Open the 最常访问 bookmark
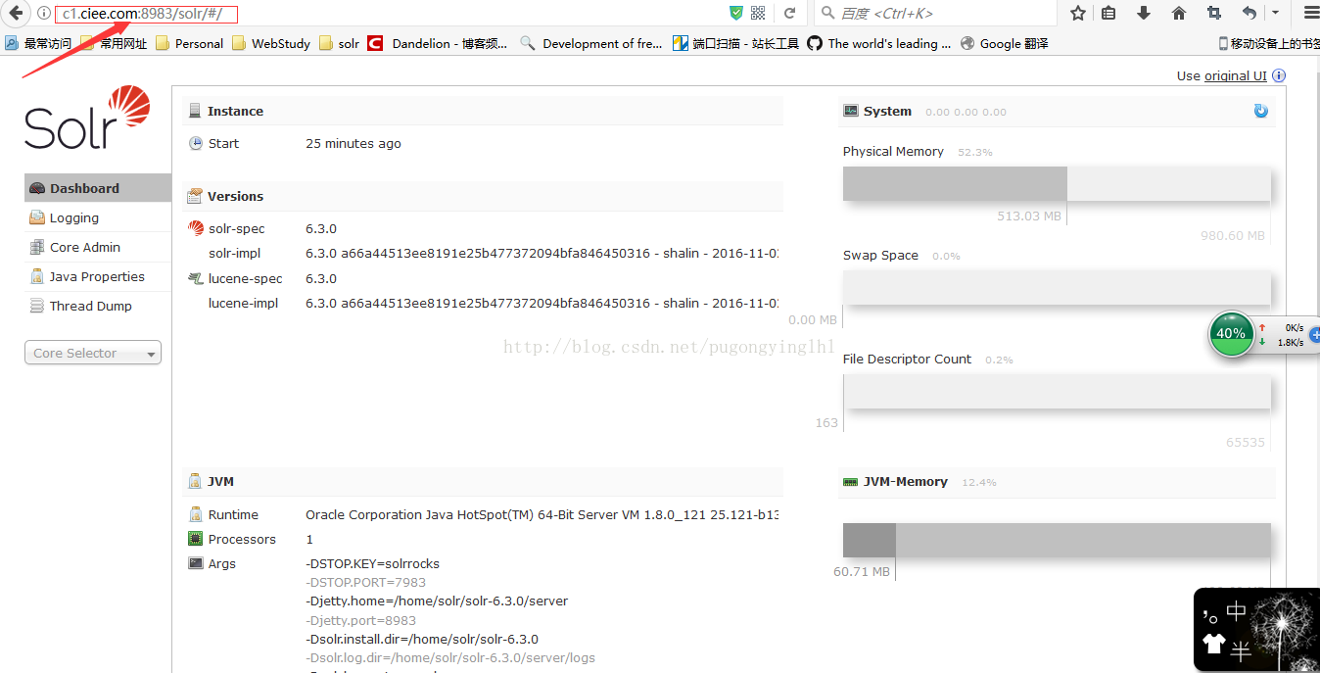This screenshot has height=673, width=1320. pos(39,43)
